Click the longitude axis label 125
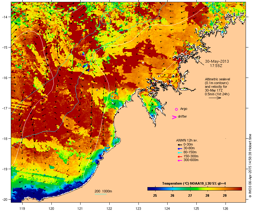 (x=196, y=209)
